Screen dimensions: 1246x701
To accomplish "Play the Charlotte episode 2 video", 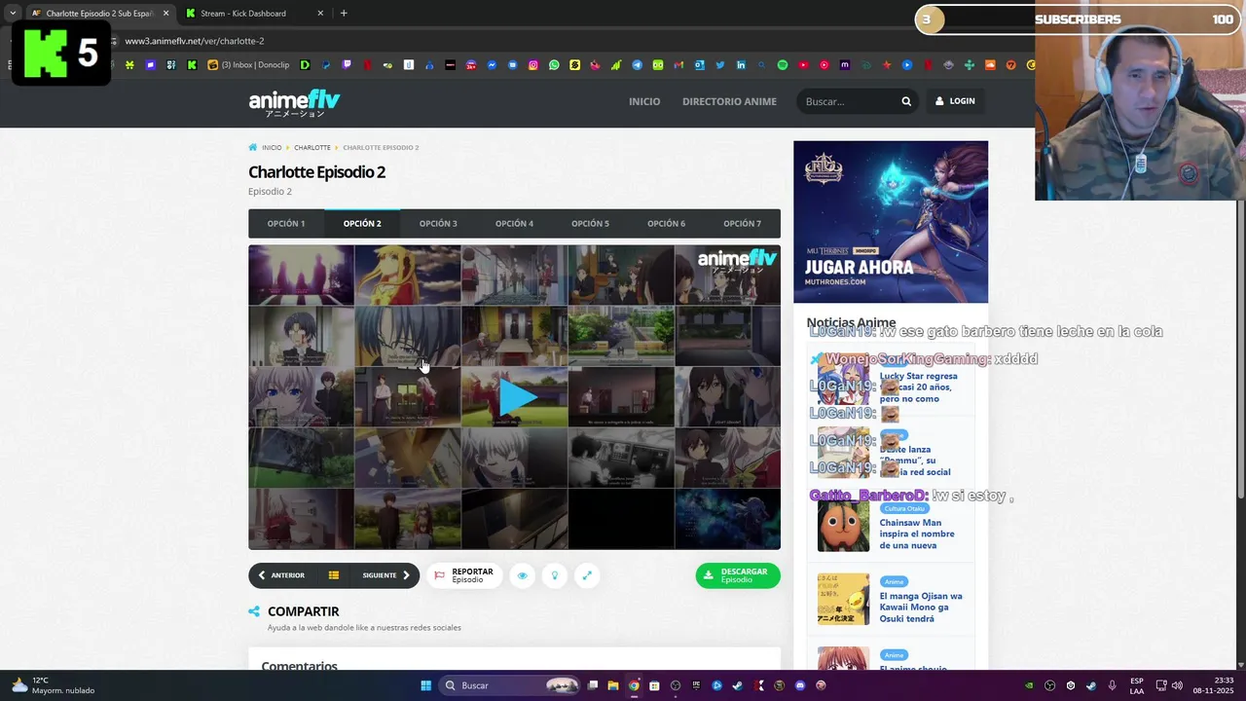I will 515,396.
